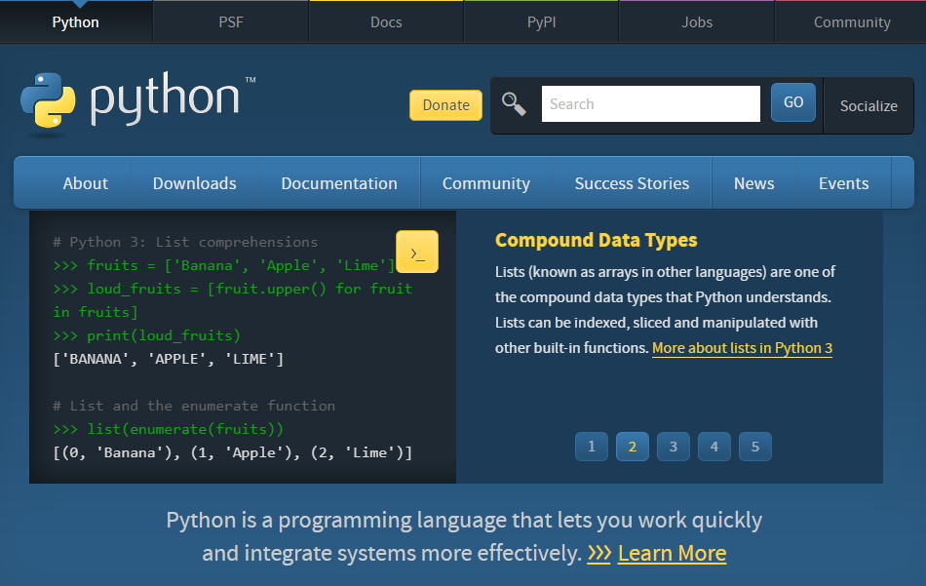Click the Learn More link
The height and width of the screenshot is (586, 926).
672,554
